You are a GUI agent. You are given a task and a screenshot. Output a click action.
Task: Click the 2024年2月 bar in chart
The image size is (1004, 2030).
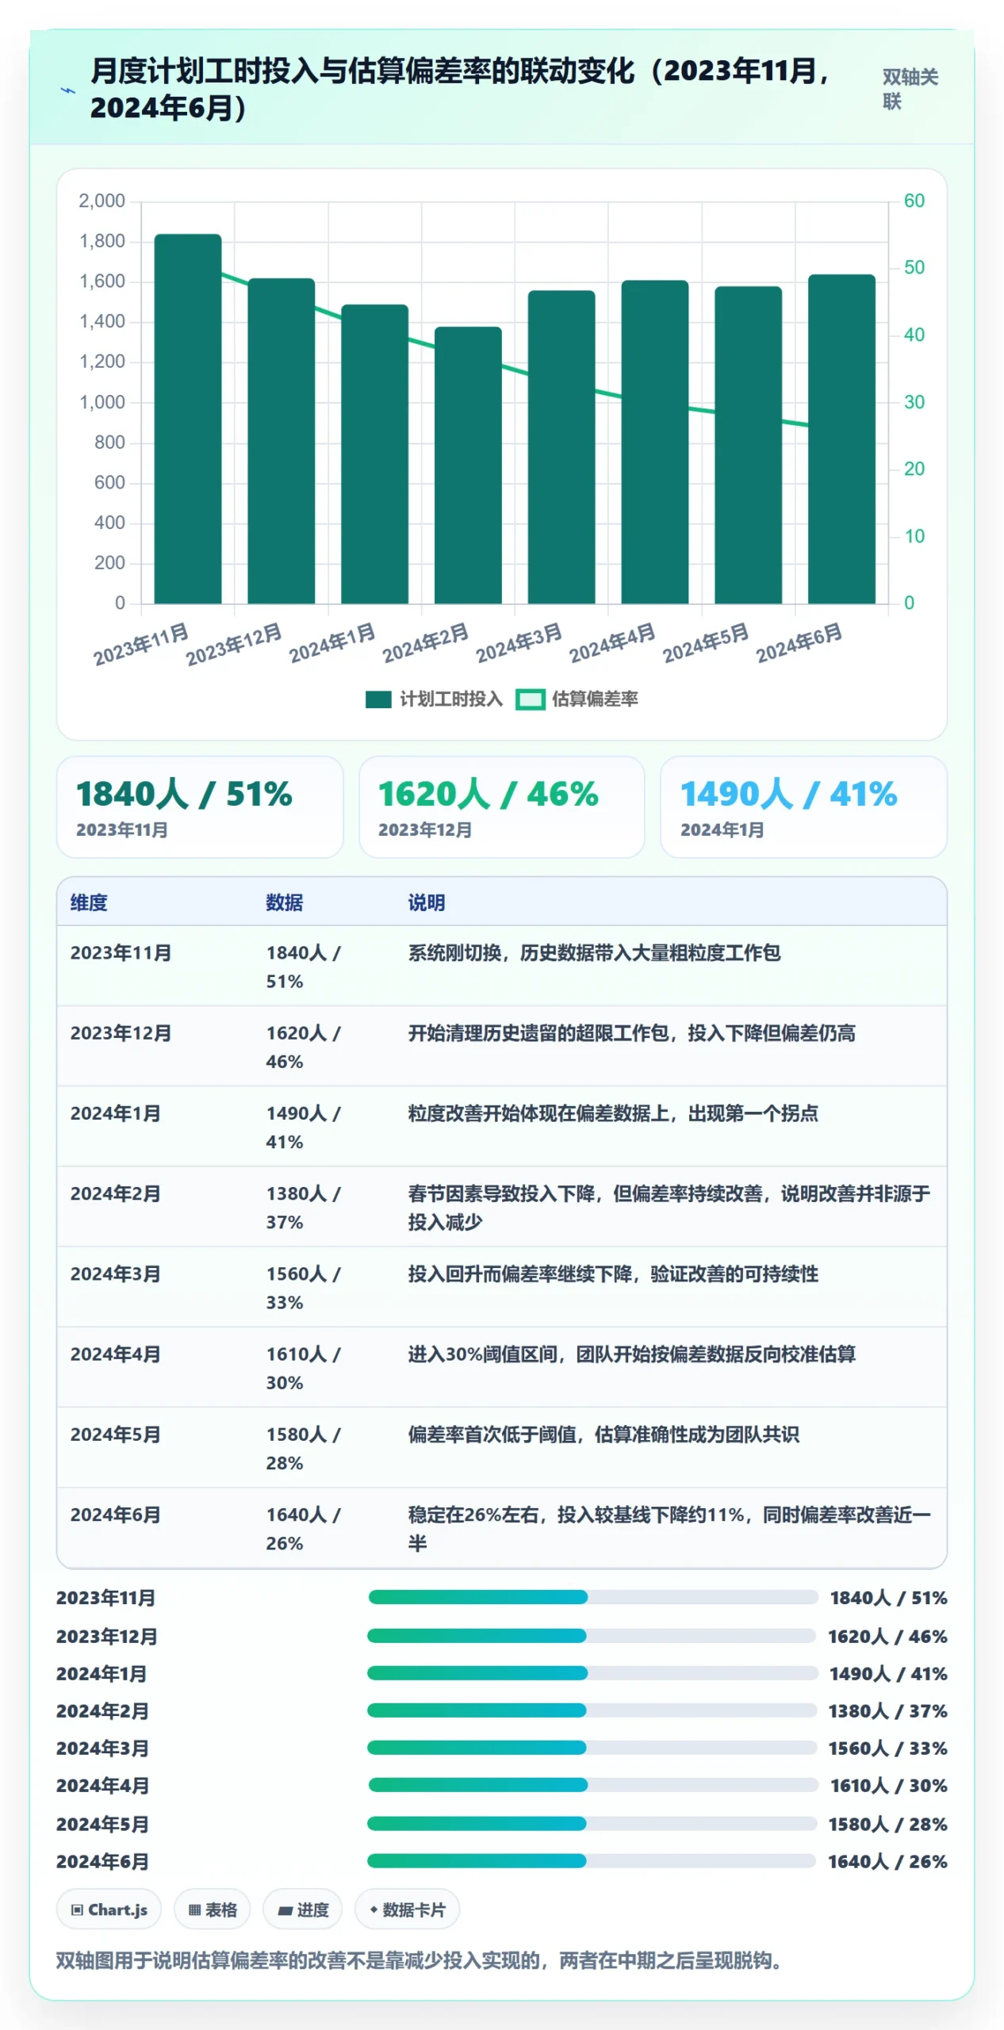click(x=468, y=465)
